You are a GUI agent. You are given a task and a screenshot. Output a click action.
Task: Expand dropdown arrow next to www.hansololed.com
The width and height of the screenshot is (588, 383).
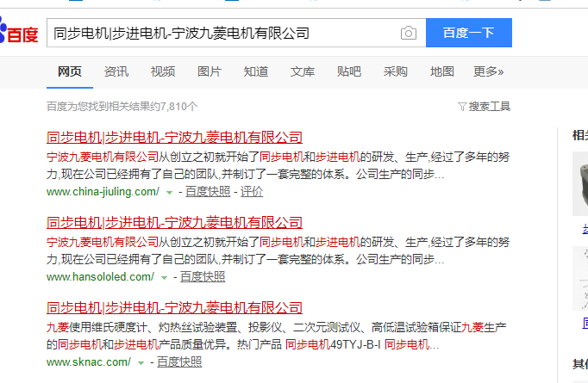coord(164,278)
